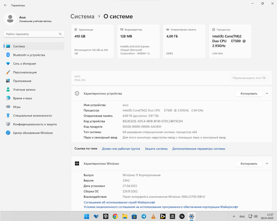
Task: Click the privacy shield icon
Action: (x=8, y=124)
